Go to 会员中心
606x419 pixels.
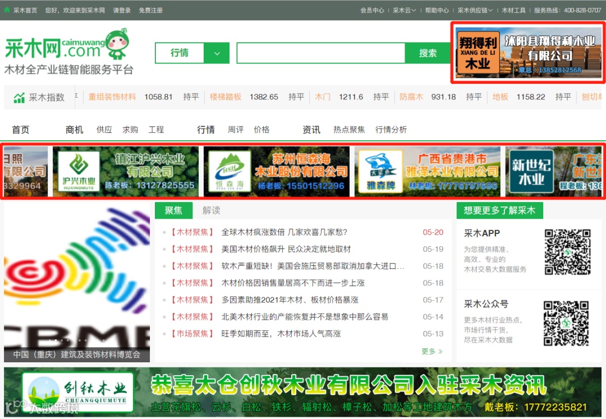click(x=372, y=11)
